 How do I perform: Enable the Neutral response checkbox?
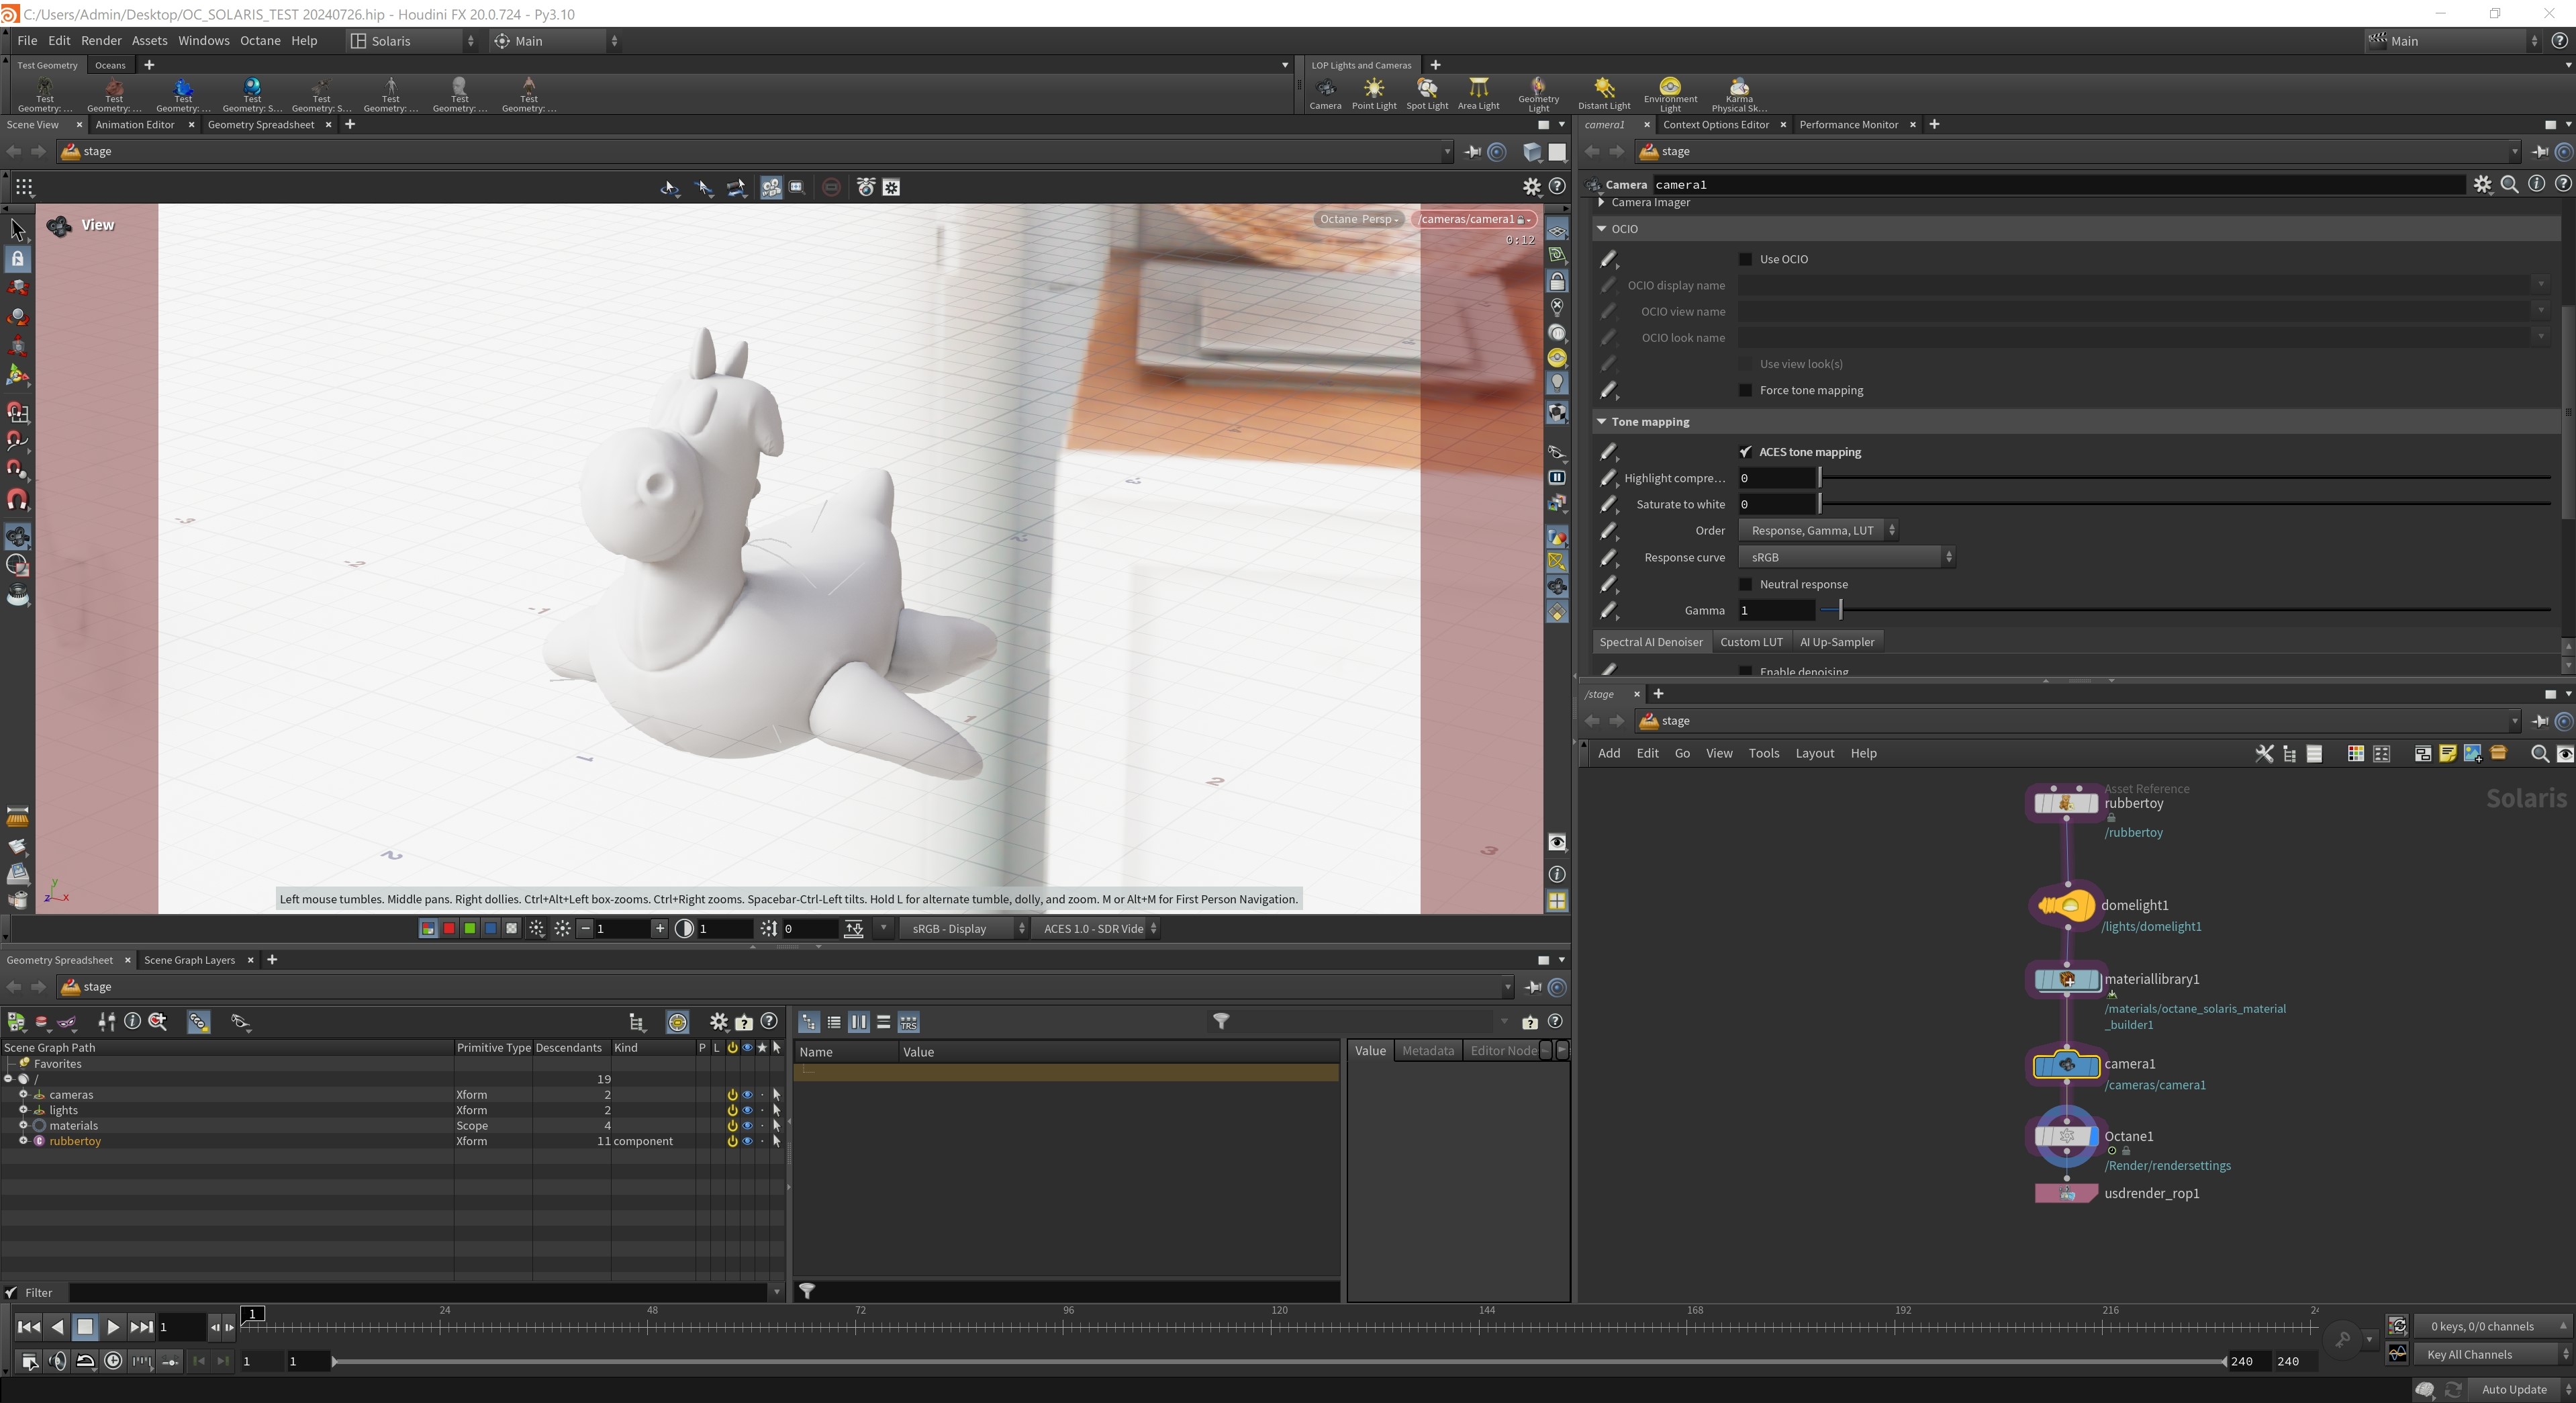click(1746, 584)
